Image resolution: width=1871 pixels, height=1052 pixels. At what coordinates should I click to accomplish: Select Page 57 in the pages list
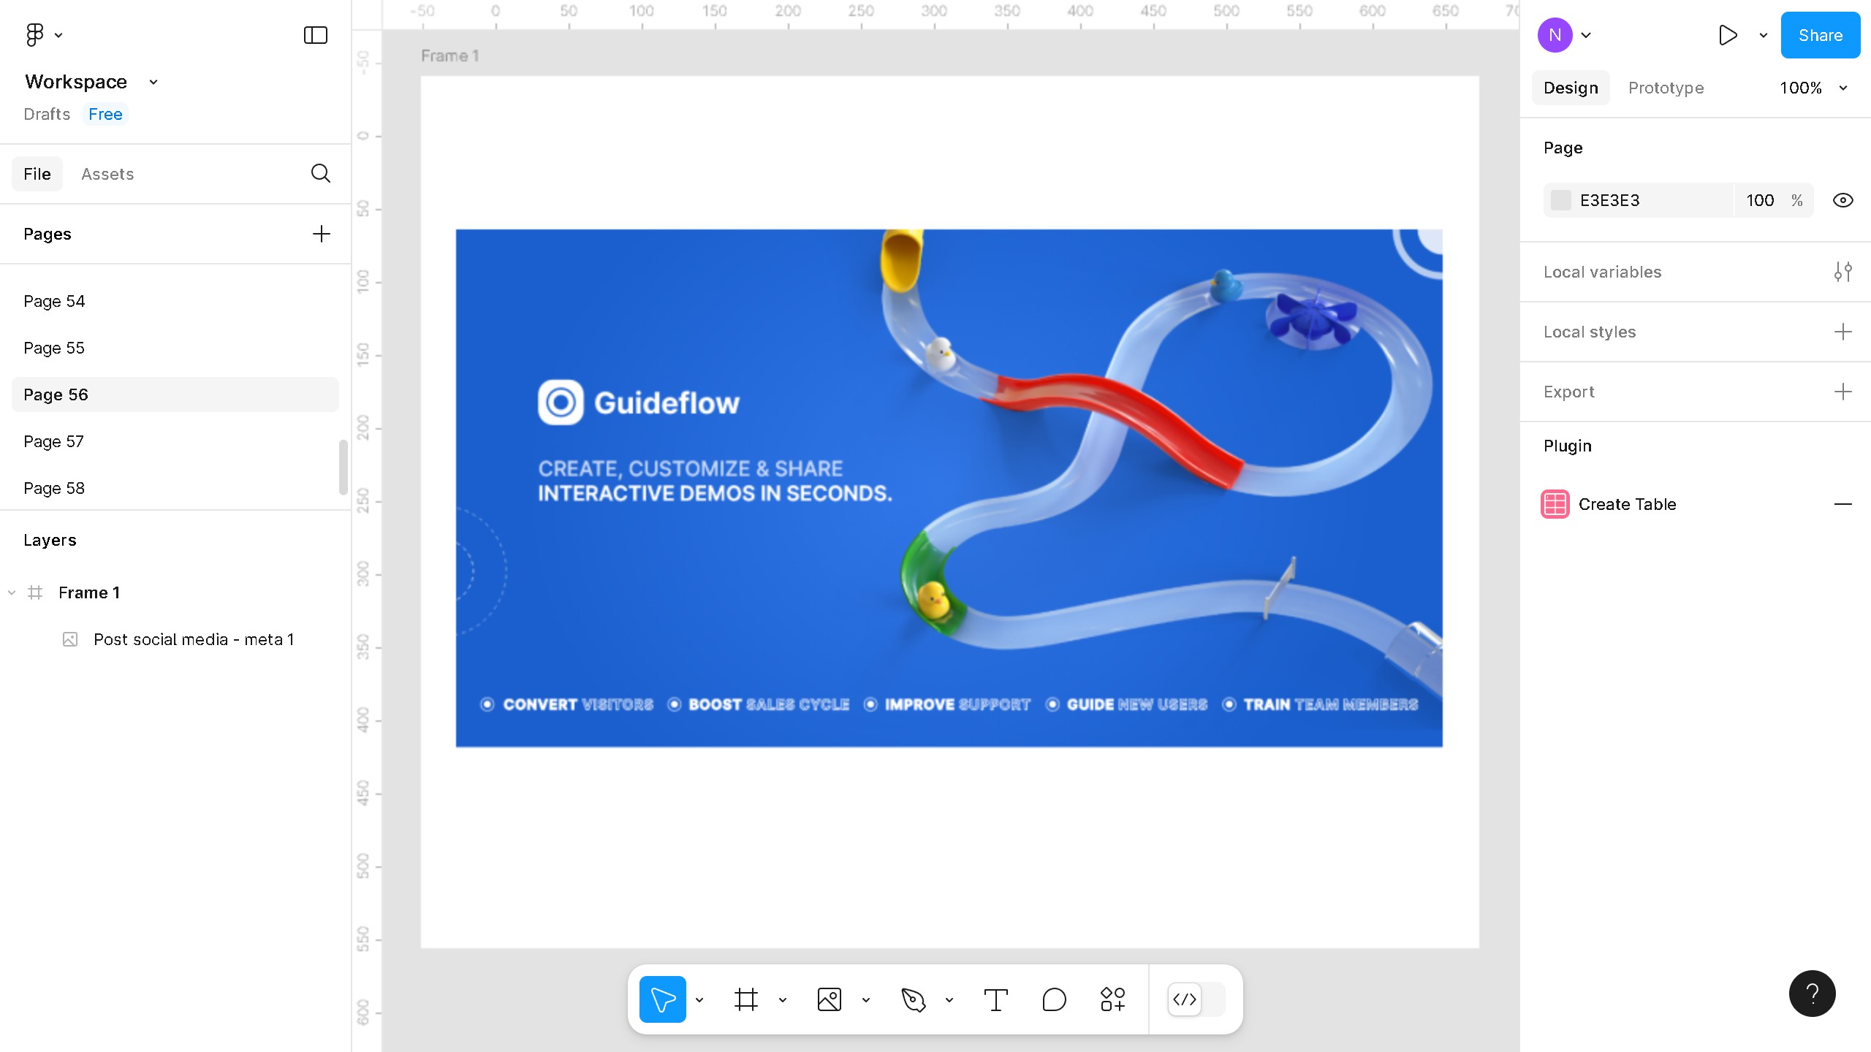tap(54, 441)
